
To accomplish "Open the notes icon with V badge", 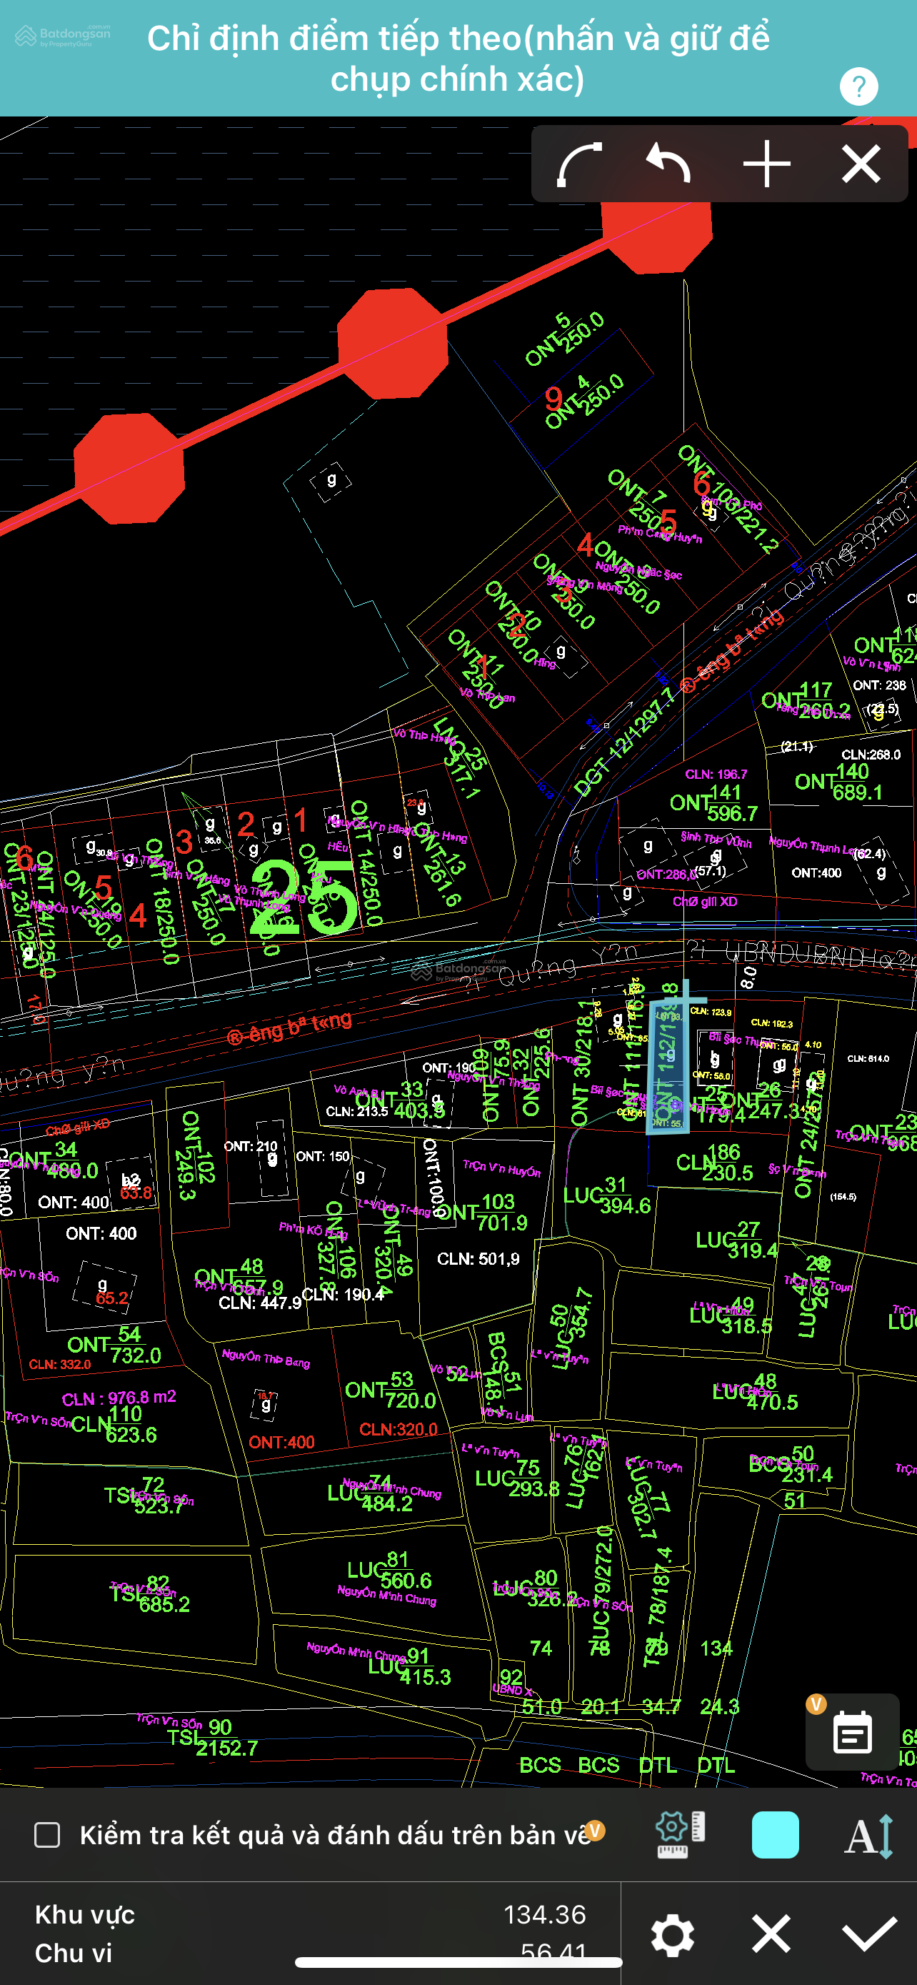I will [x=852, y=1733].
